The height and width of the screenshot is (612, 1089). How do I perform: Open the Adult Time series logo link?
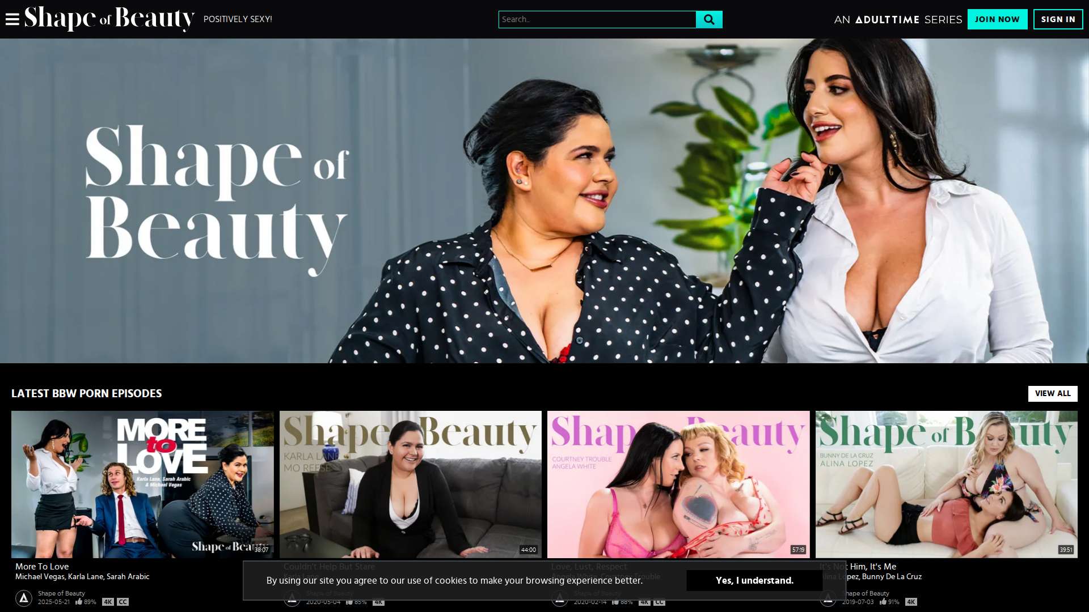tap(898, 19)
